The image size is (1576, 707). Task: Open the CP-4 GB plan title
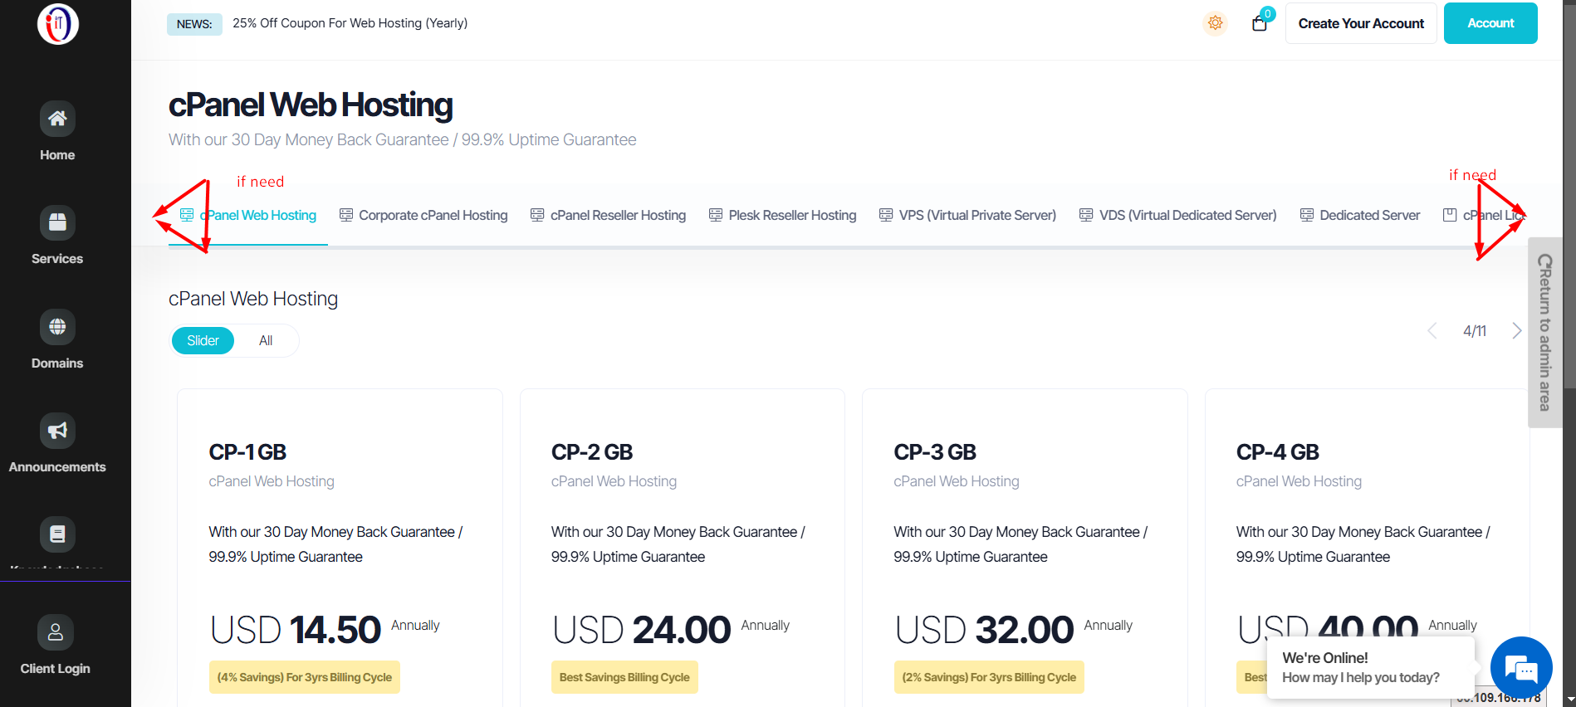click(x=1278, y=452)
